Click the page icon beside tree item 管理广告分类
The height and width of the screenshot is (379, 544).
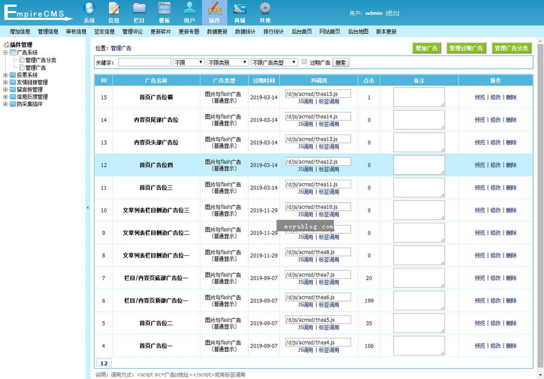[x=22, y=60]
